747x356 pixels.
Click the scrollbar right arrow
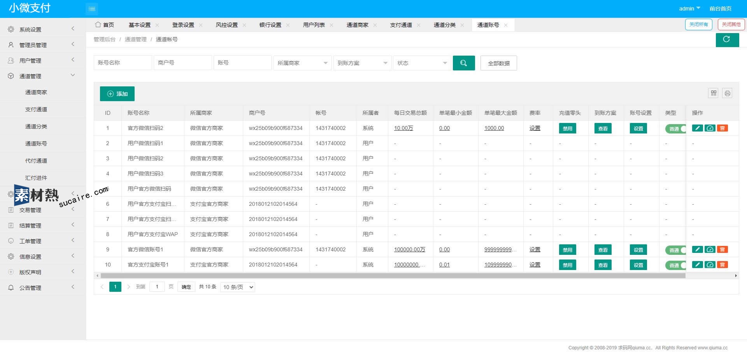tap(736, 275)
